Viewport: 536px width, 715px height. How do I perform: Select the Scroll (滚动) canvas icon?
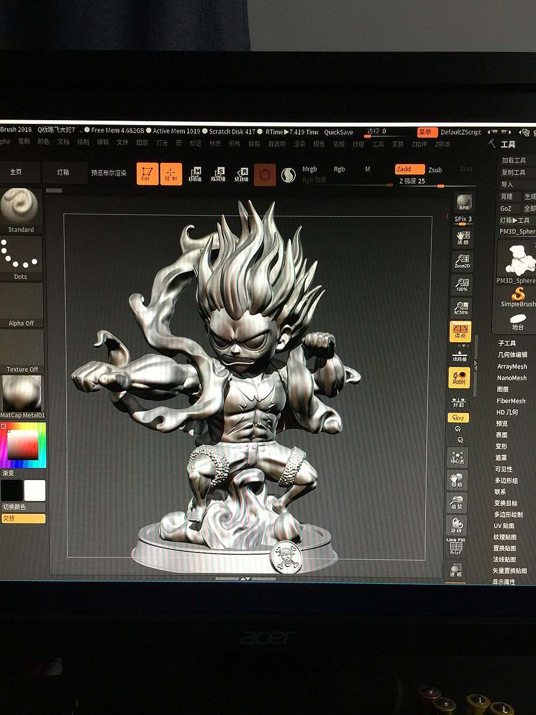click(463, 238)
